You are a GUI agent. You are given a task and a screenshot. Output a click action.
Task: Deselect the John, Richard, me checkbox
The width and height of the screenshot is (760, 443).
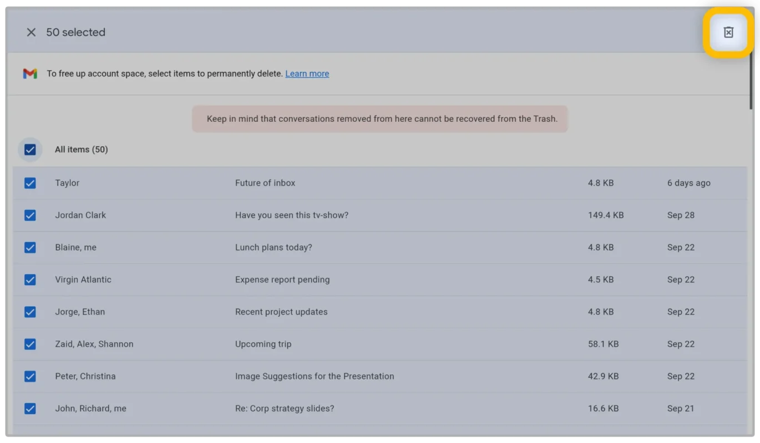pyautogui.click(x=30, y=409)
